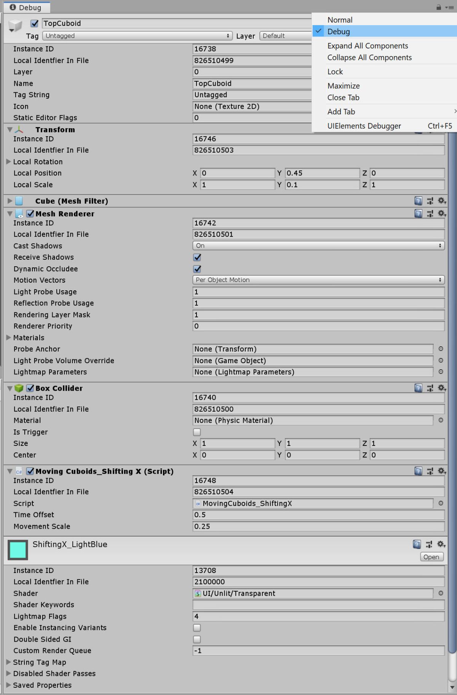
Task: Open Add Tab submenu
Action: tap(385, 111)
